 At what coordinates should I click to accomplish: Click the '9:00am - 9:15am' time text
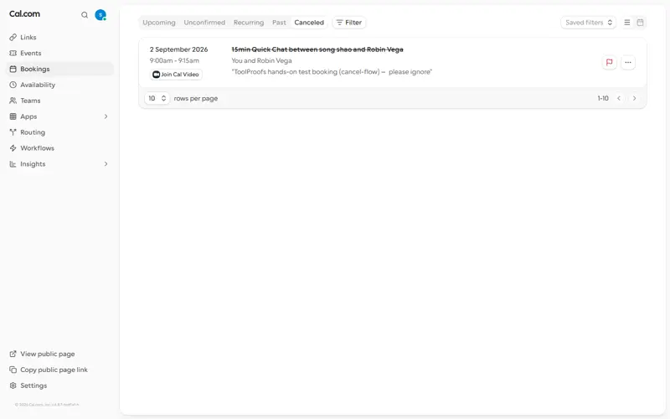tap(174, 60)
